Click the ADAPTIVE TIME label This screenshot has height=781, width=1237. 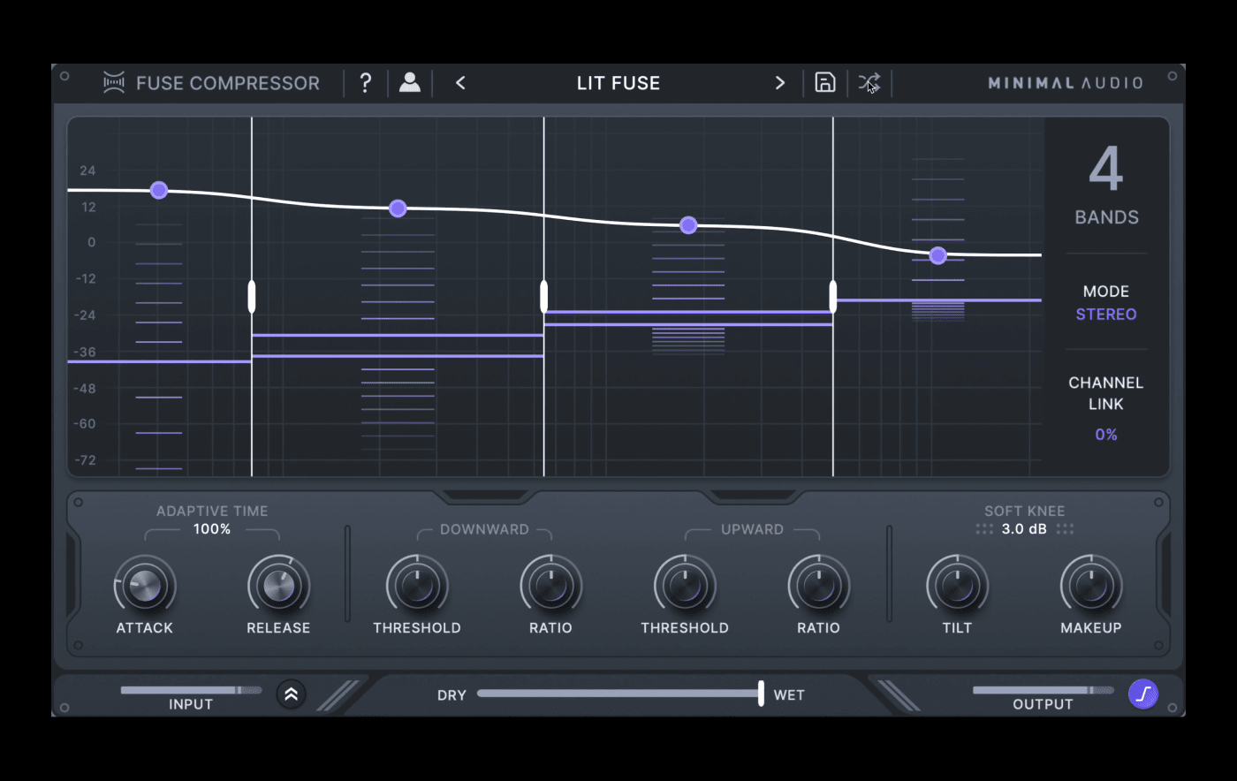(x=212, y=511)
